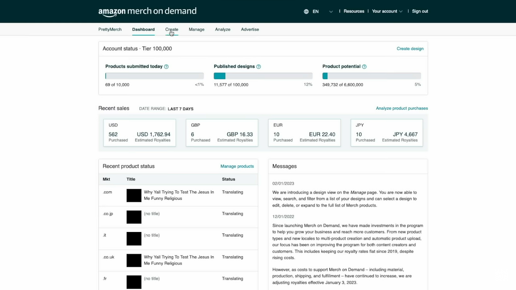Screen dimensions: 516x290
Task: Click the 'LAST 7 DAYS' date range text
Action: (181, 109)
